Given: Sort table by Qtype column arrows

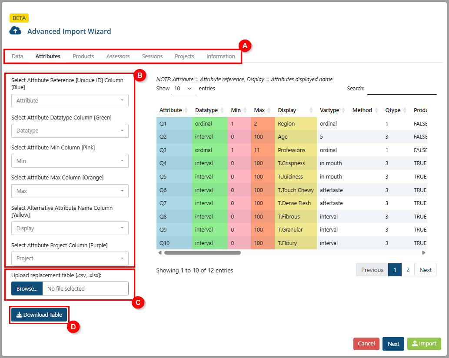Looking at the screenshot, I should [405, 110].
